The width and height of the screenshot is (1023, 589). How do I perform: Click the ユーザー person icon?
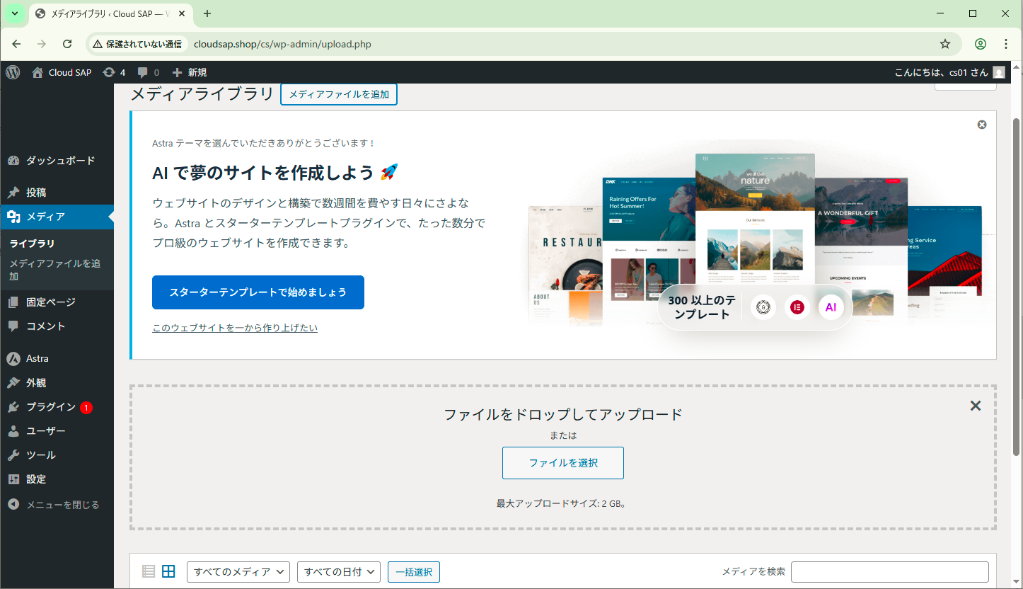(x=13, y=431)
